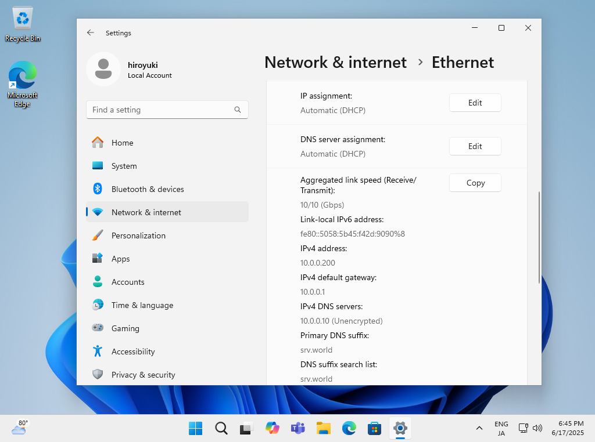Edit the DNS server assignment
Image resolution: width=595 pixels, height=442 pixels.
click(475, 146)
